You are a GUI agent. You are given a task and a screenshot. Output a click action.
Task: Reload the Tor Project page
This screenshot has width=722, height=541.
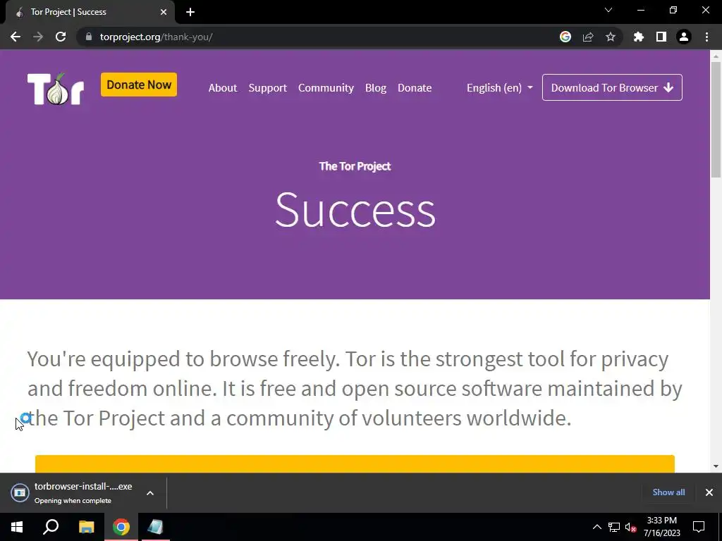point(61,37)
